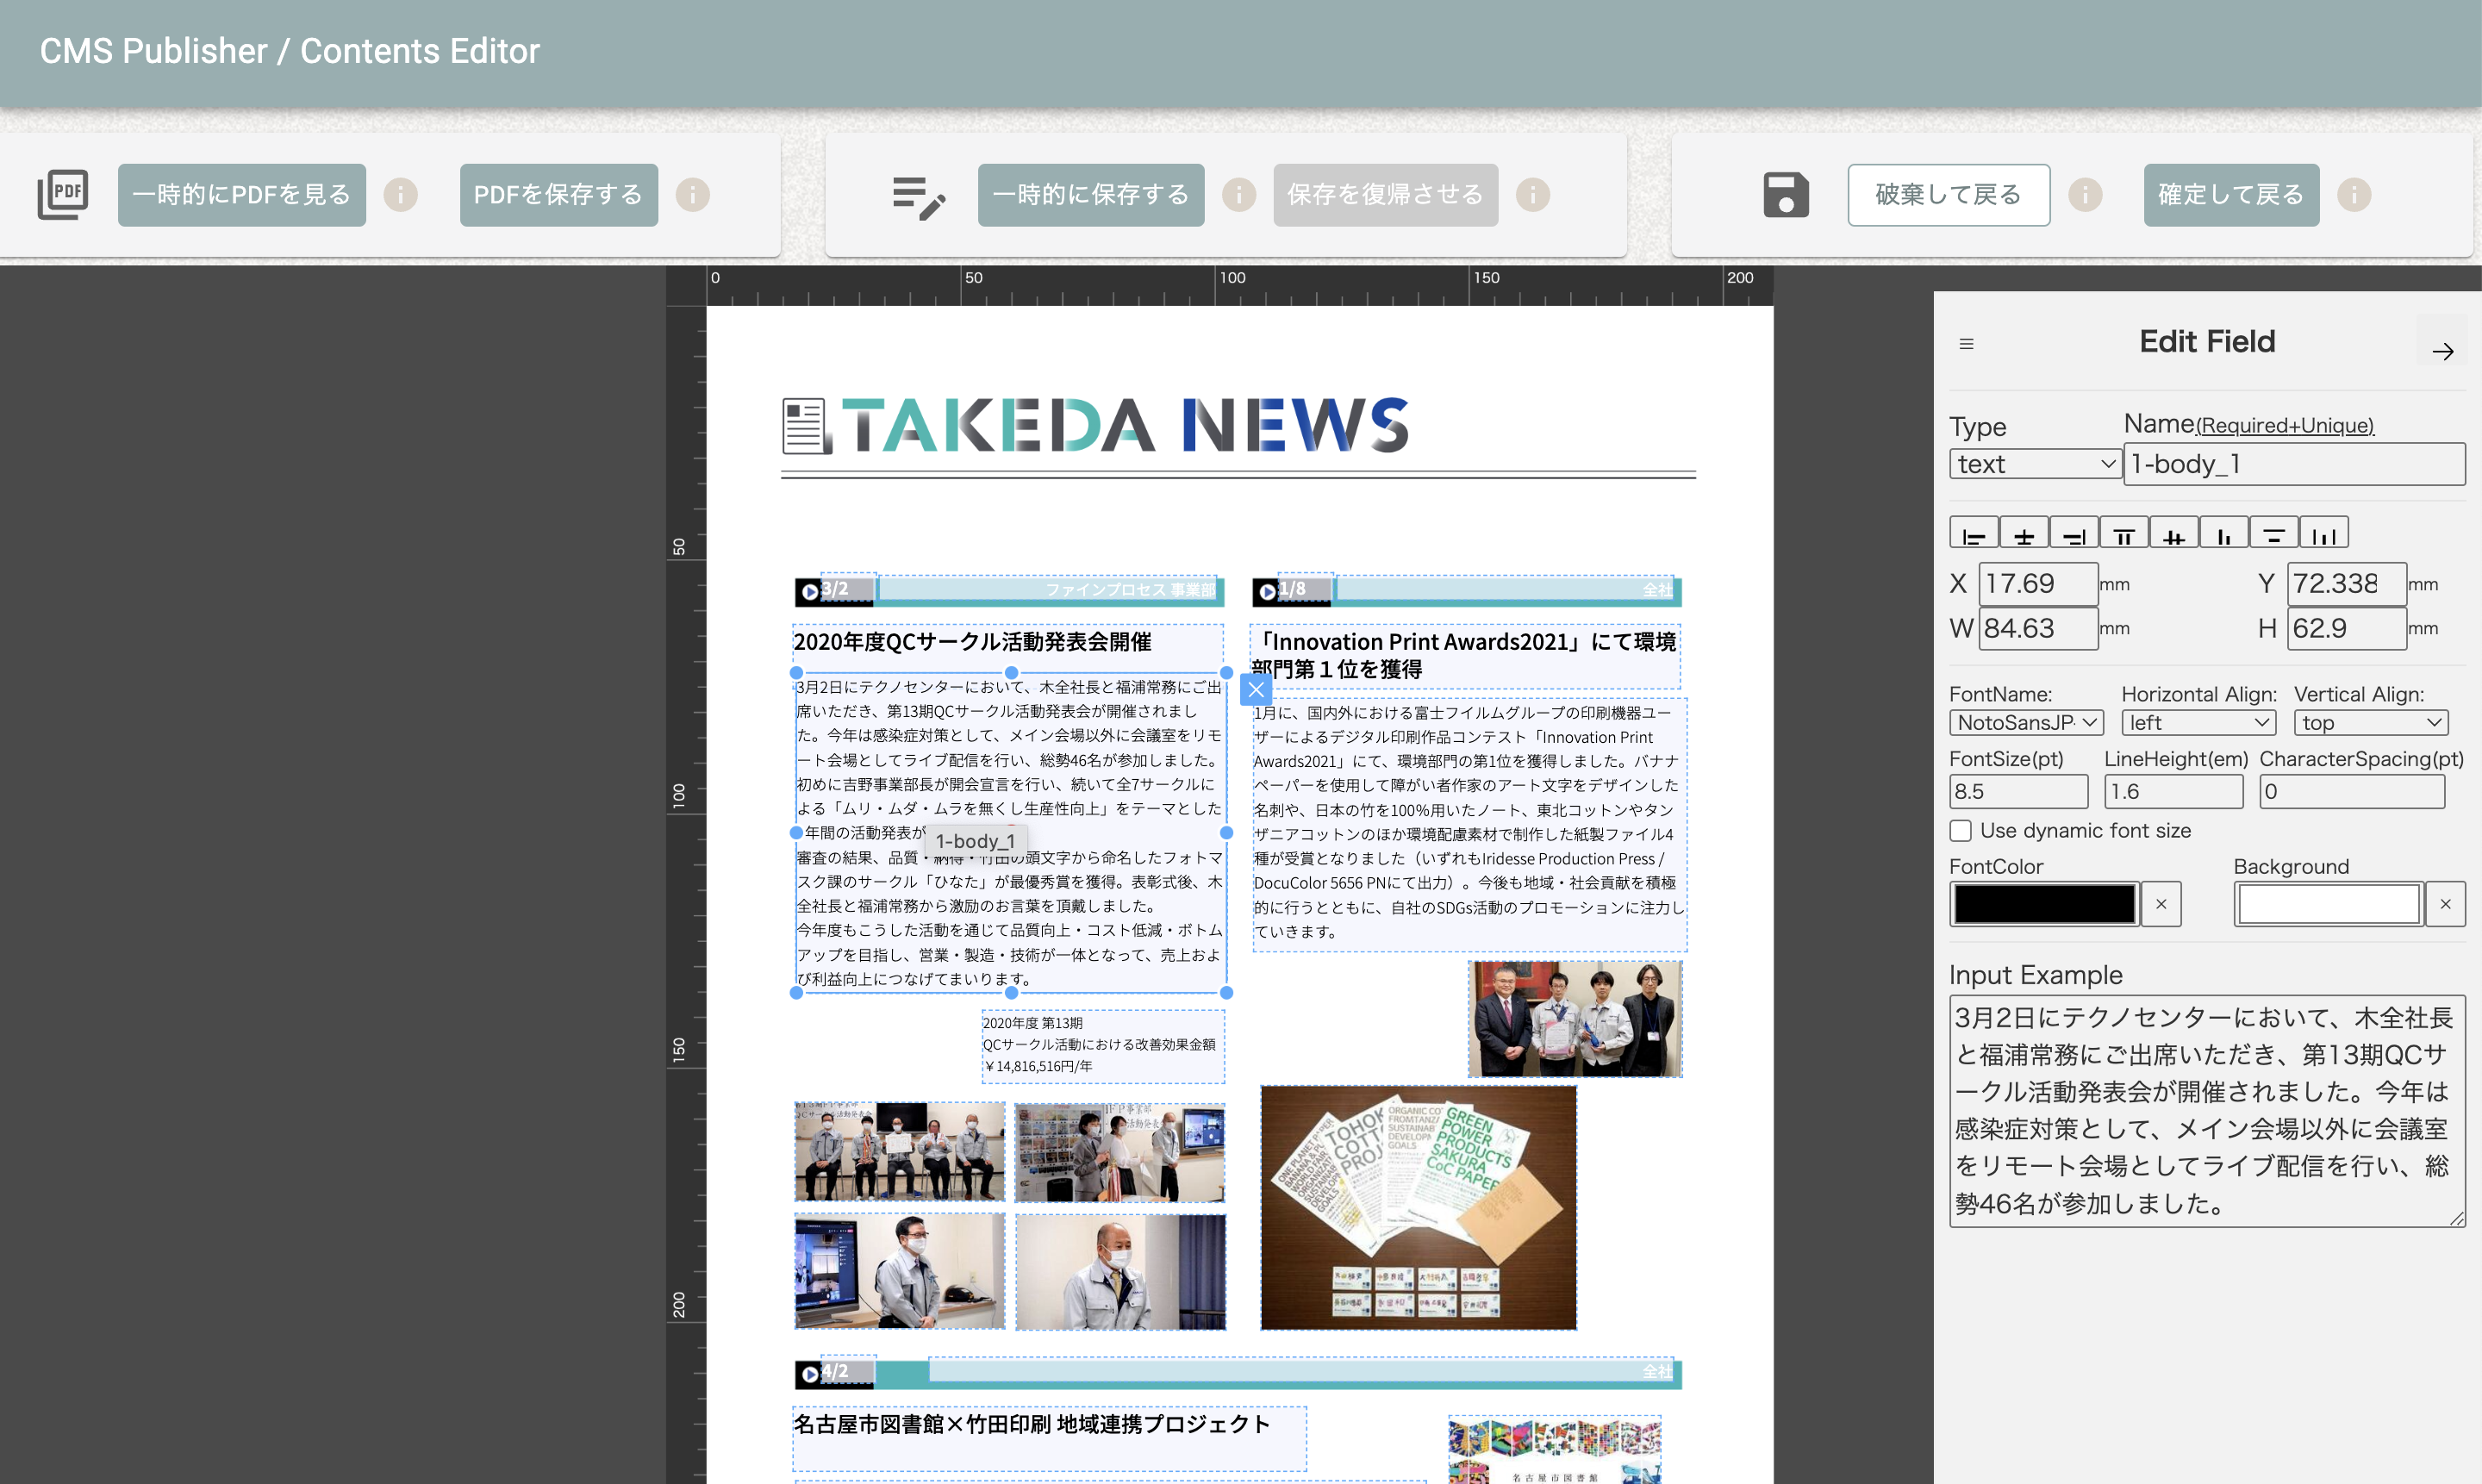Select the masked bald man bottom-right photo
Screen dimensions: 2482x1484
[1120, 1271]
